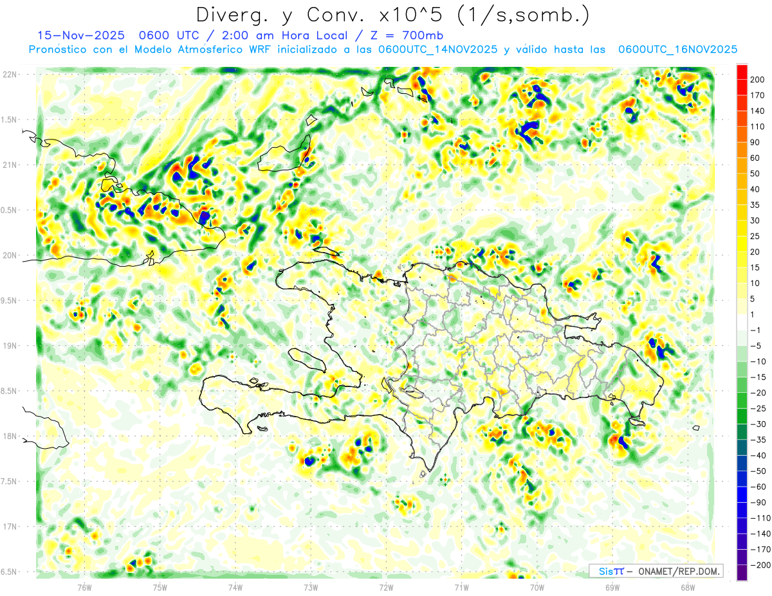Viewport: 772px width, 596px height.
Task: Click the positive '25' color scale label
Action: 756,237
